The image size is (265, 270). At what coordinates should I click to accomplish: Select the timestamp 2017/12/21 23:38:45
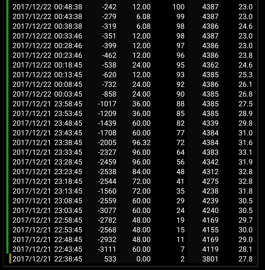coord(47,142)
